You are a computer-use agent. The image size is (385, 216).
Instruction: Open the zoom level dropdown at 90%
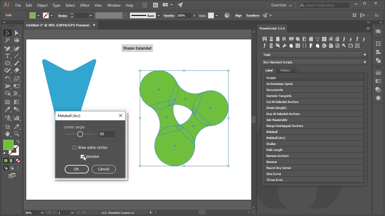click(x=42, y=213)
